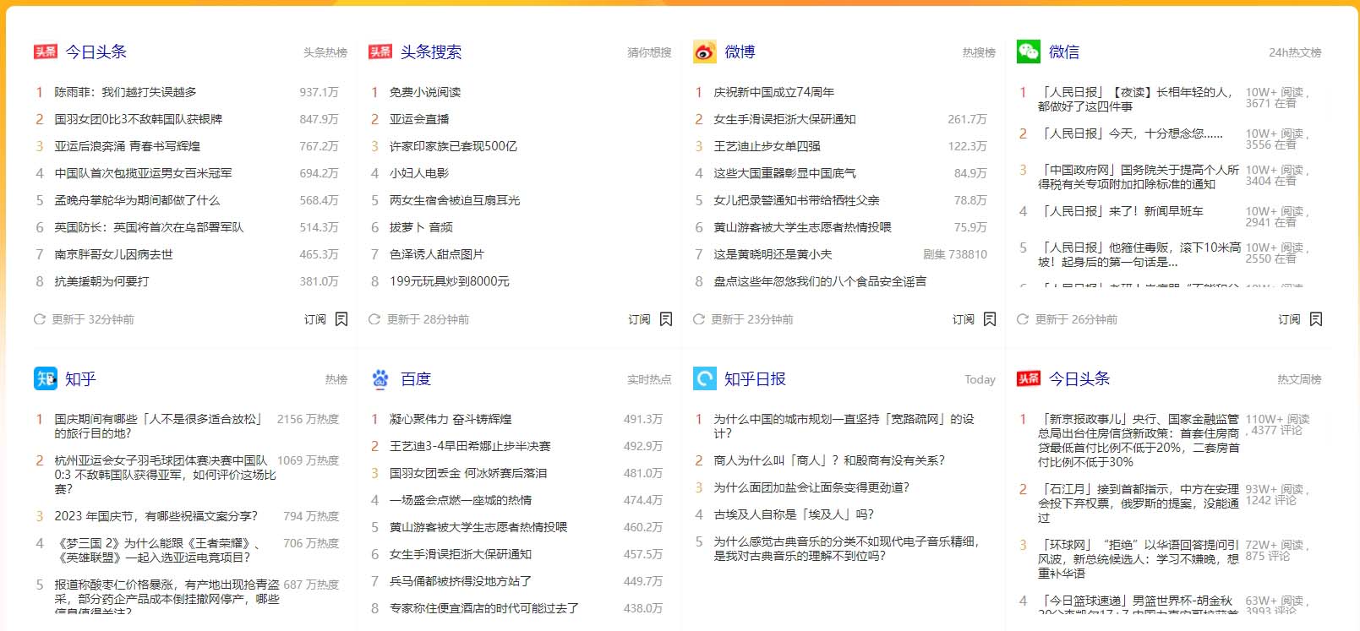Open Weibo topic 庆祝新中国成立74周年
This screenshot has width=1360, height=631.
pyautogui.click(x=774, y=92)
